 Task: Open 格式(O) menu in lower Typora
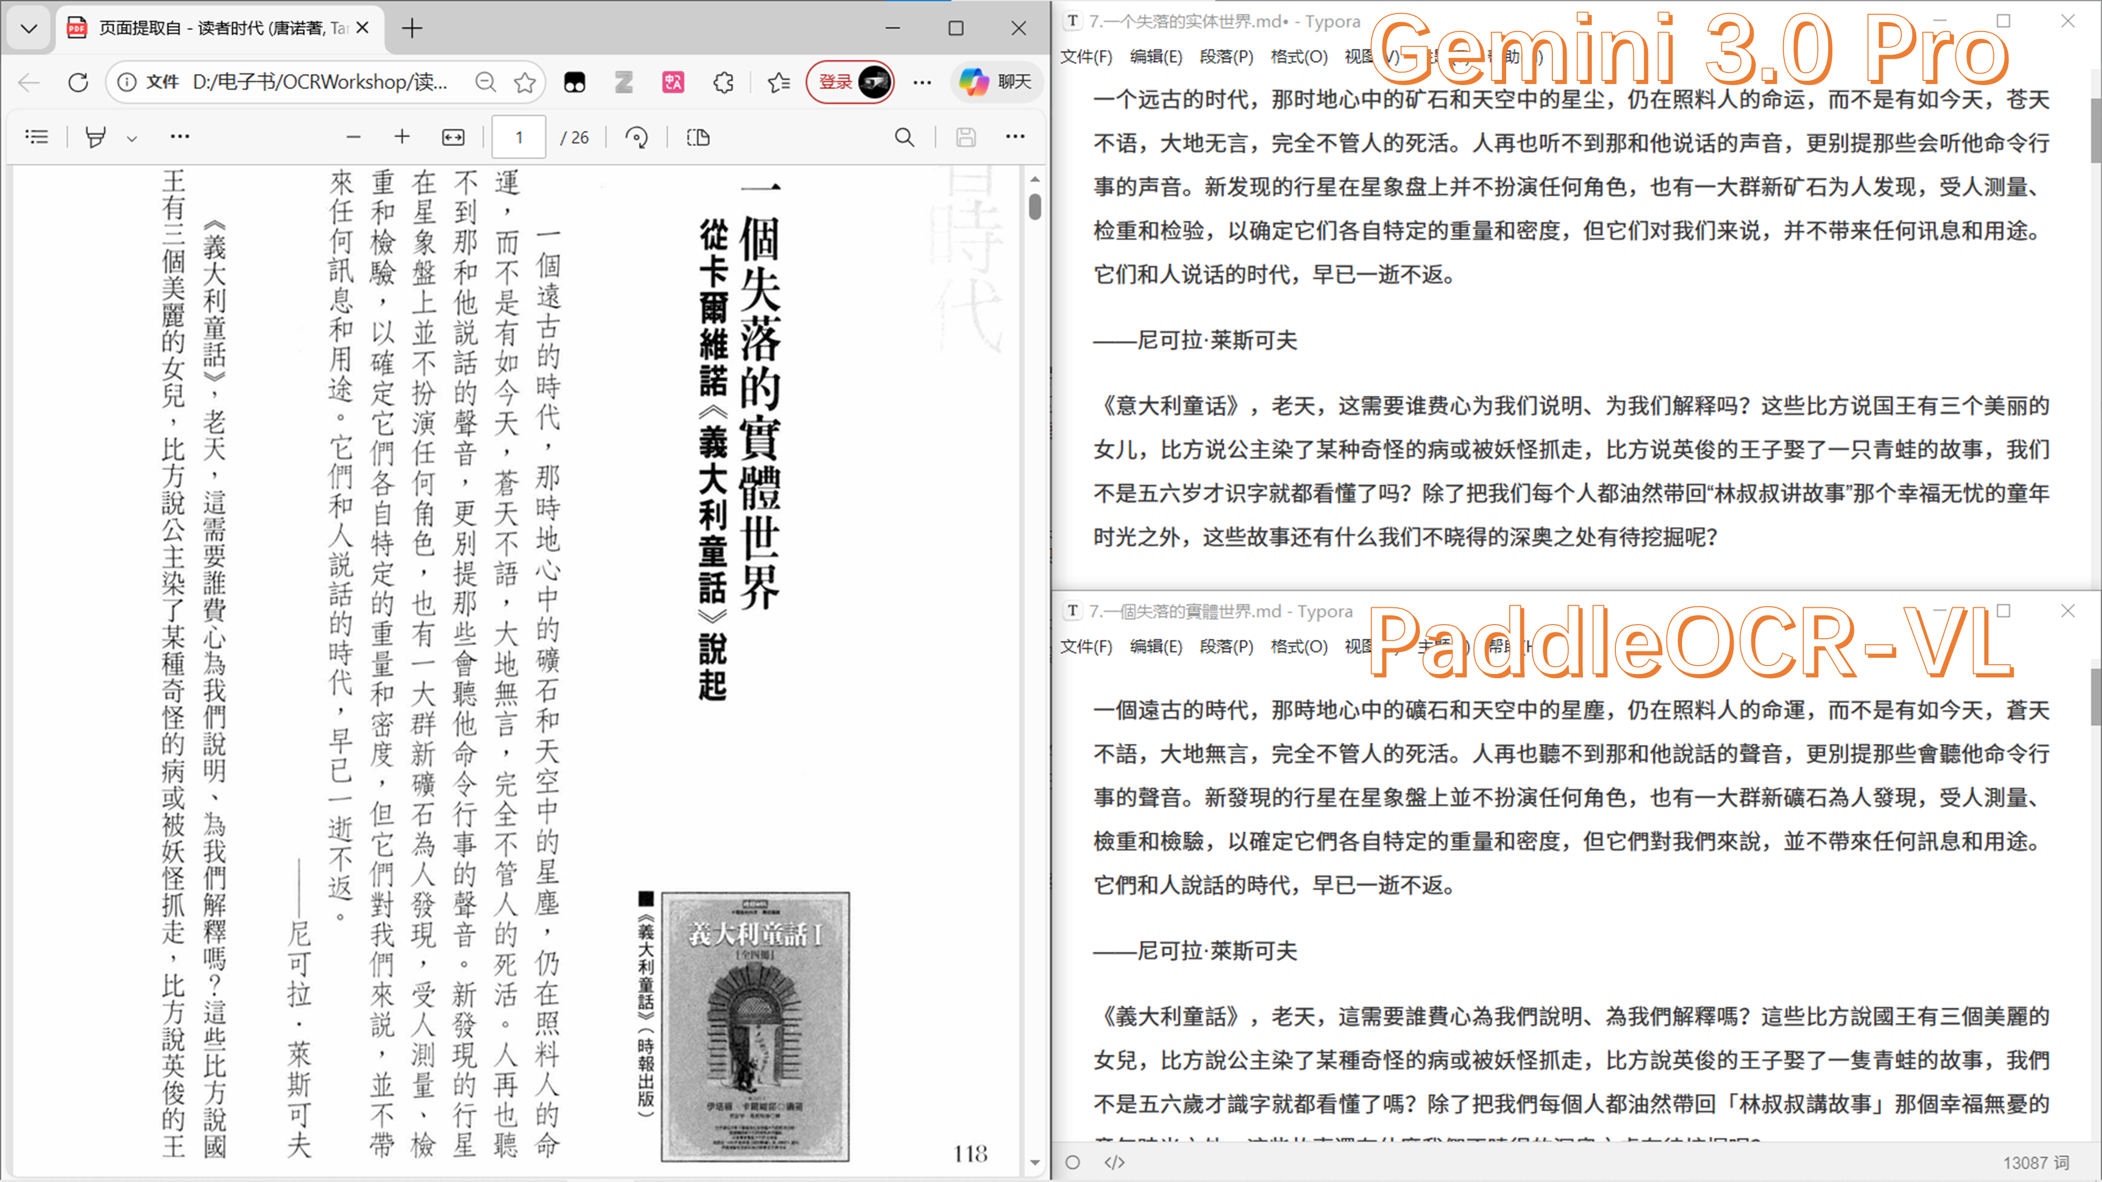(x=1299, y=646)
